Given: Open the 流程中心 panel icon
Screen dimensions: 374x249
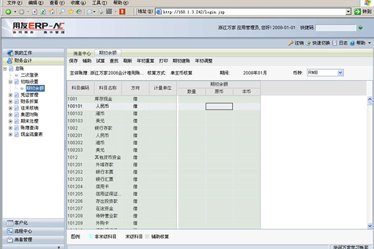Looking at the screenshot, I should (10, 232).
